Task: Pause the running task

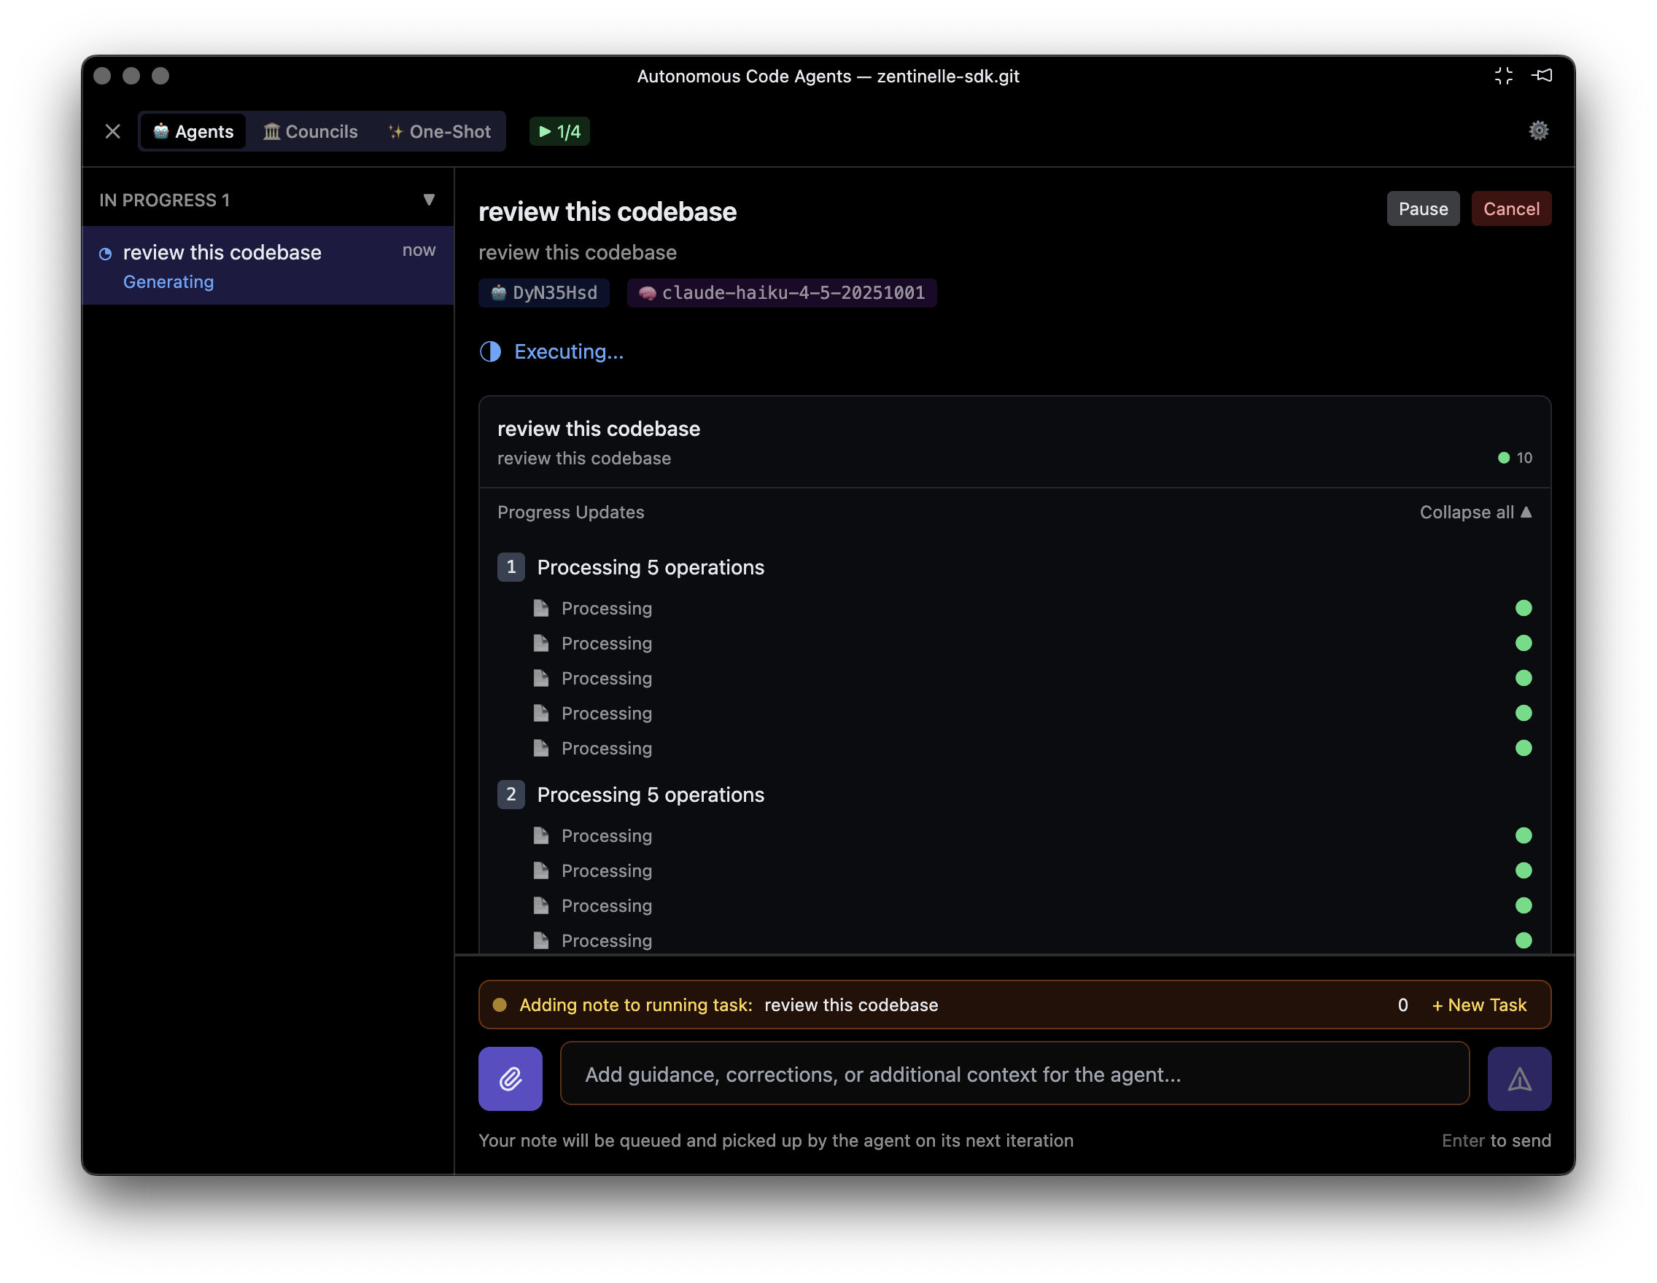Action: click(1423, 208)
